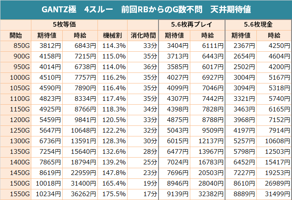This screenshot has height=200, width=292.
Task: Click the 120.5% cell
Action: 112,120
